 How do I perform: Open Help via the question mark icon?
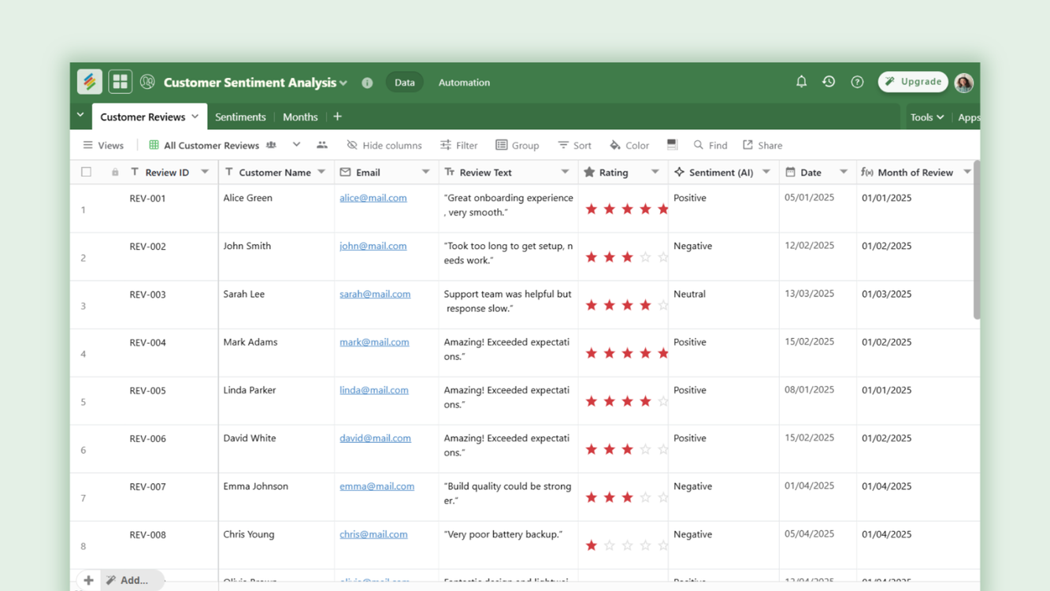(857, 82)
